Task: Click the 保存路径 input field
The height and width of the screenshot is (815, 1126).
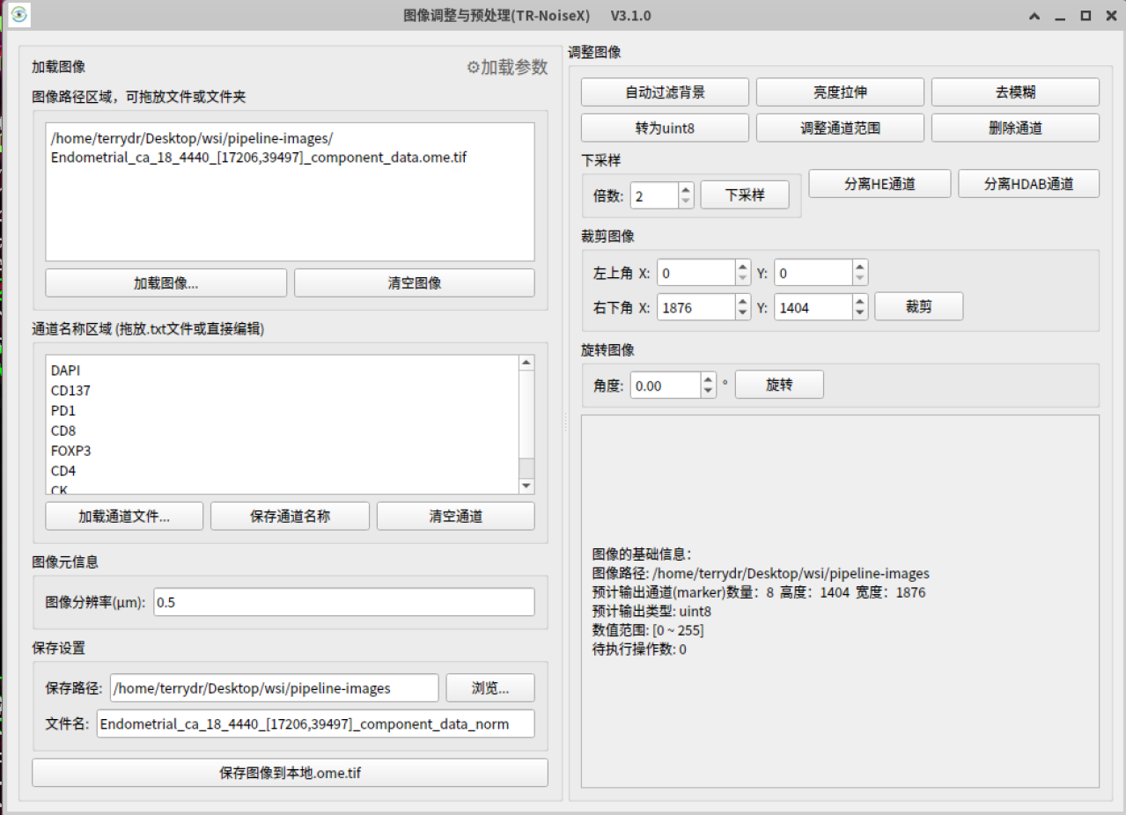Action: [274, 688]
